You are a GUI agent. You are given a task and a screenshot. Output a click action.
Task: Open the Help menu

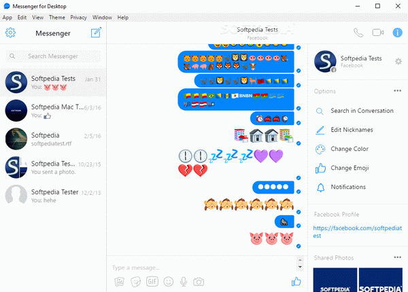tap(123, 18)
